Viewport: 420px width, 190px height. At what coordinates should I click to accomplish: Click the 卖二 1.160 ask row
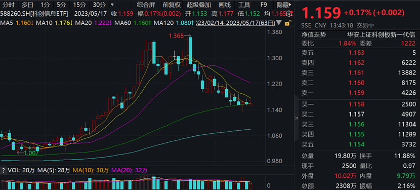[x=359, y=83]
